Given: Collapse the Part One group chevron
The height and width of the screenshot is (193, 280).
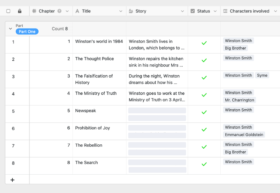Looking at the screenshot, I should 10,29.
